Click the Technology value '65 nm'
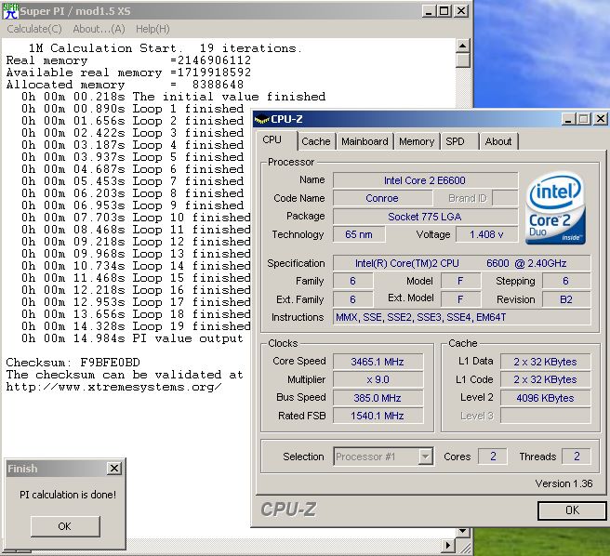 pos(359,234)
